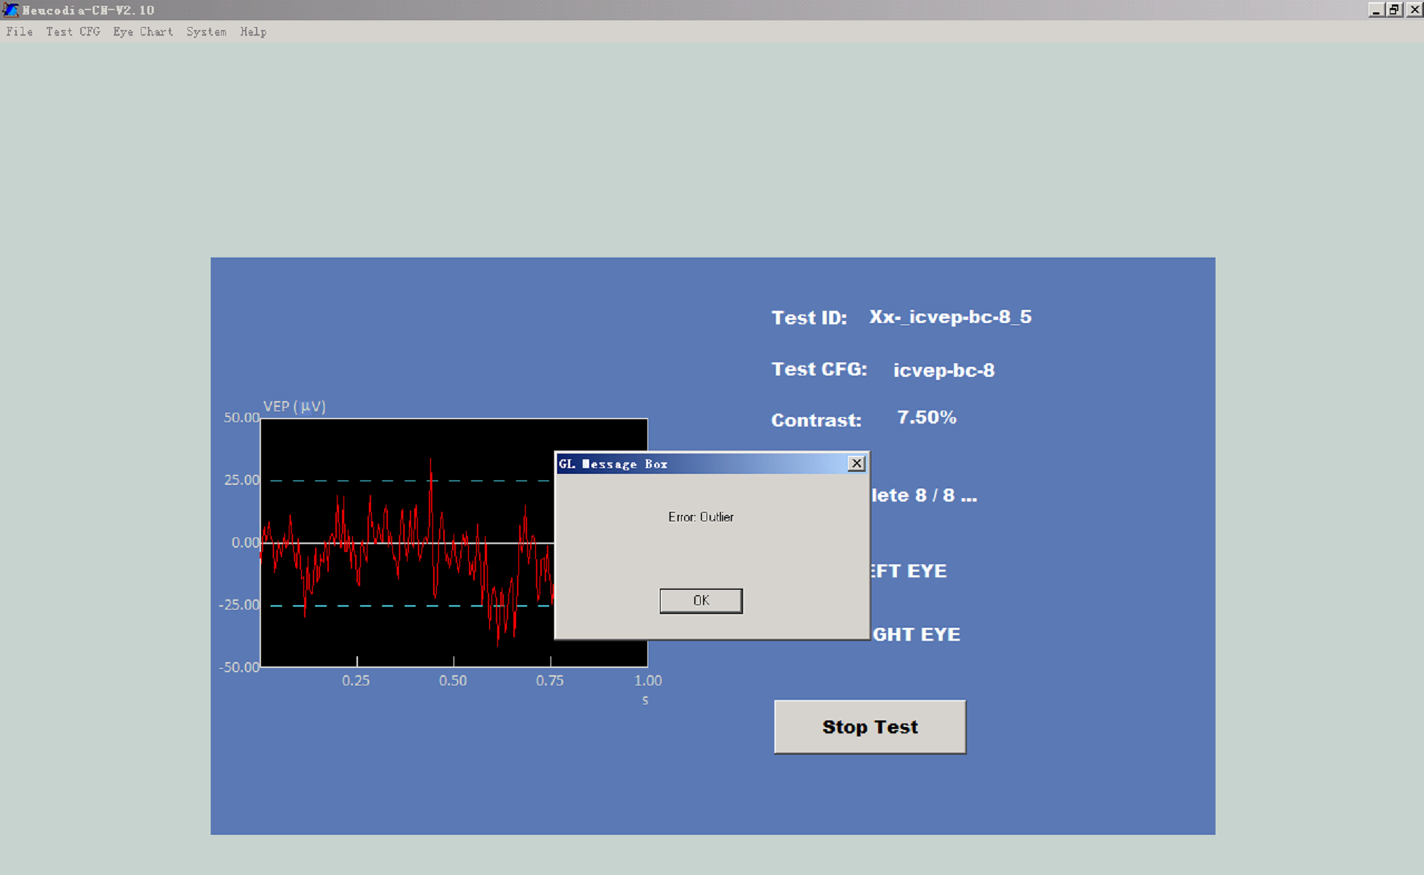Minimize the Neucodia window

[1375, 9]
